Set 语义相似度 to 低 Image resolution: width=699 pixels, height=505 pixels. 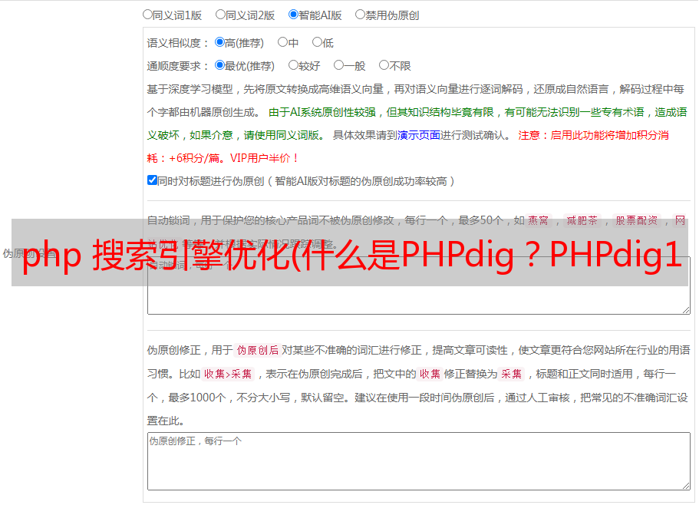[317, 42]
